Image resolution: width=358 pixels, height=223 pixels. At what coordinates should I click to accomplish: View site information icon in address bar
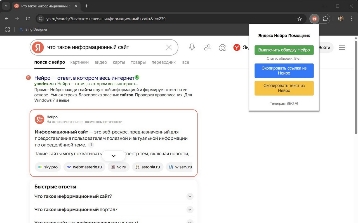click(x=41, y=19)
